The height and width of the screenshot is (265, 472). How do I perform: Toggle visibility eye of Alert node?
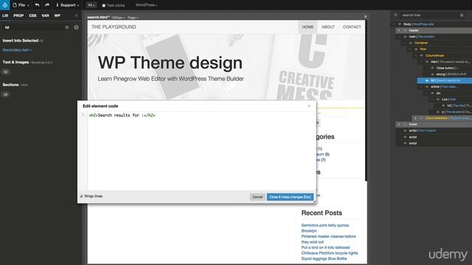[x=427, y=62]
